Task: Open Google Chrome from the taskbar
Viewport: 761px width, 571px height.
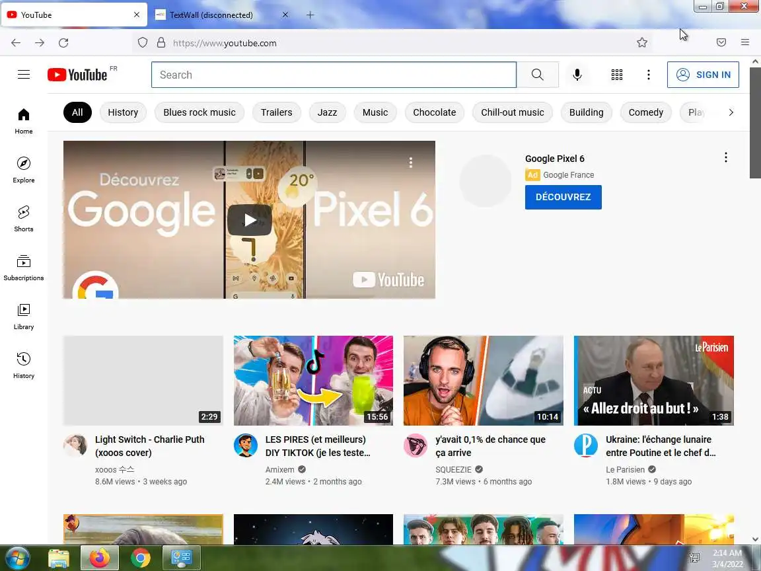Action: click(140, 558)
